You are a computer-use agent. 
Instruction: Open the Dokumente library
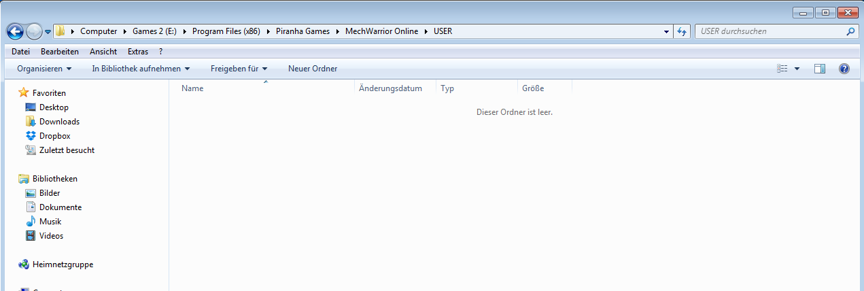[61, 207]
